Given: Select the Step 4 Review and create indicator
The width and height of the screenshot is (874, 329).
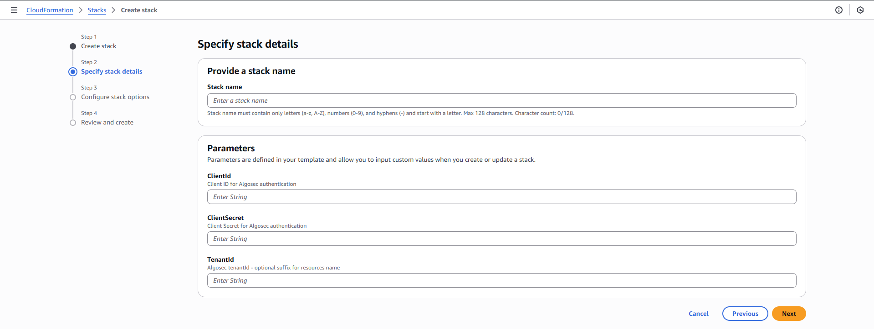Looking at the screenshot, I should [73, 123].
